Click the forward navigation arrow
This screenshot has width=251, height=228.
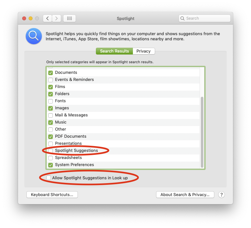(x=56, y=18)
